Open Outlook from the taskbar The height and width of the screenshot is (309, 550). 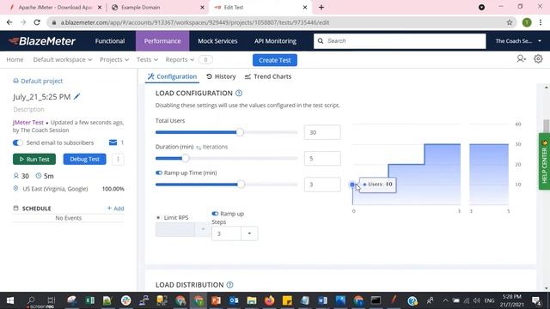tap(234, 300)
